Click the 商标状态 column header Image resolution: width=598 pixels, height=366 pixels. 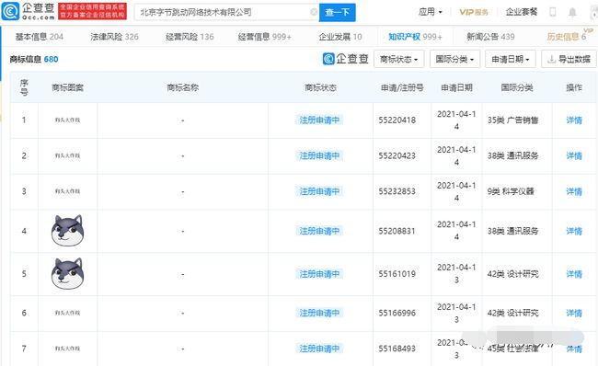pyautogui.click(x=320, y=87)
